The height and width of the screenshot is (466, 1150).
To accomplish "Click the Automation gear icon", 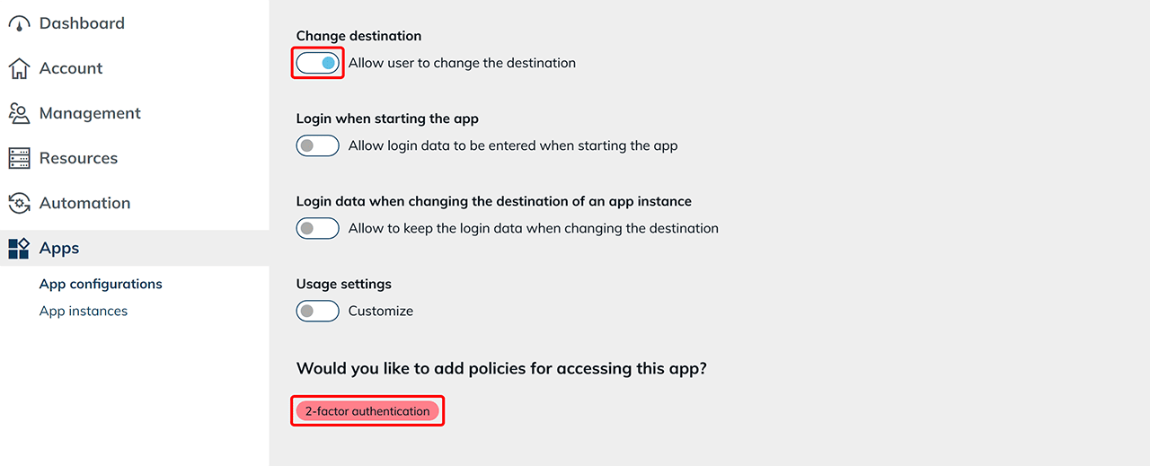I will (x=19, y=204).
